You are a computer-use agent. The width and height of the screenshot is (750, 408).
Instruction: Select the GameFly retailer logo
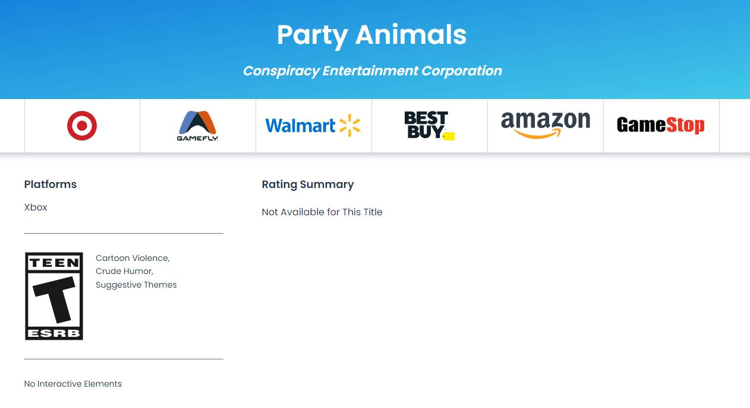(x=197, y=126)
